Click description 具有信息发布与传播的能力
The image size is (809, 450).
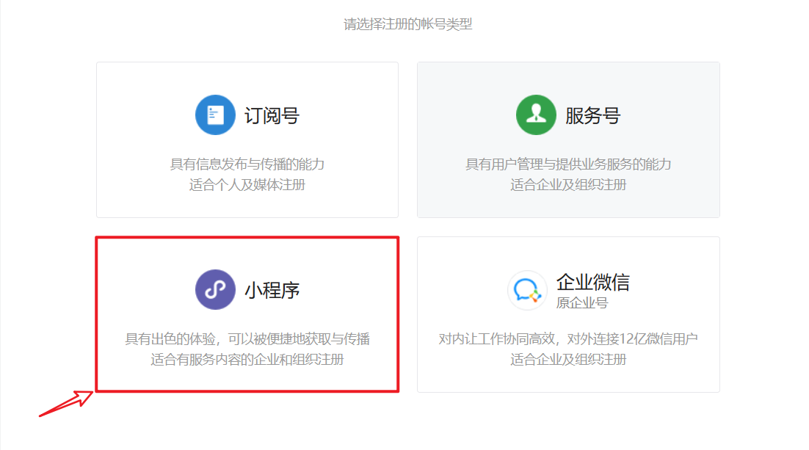click(x=247, y=164)
